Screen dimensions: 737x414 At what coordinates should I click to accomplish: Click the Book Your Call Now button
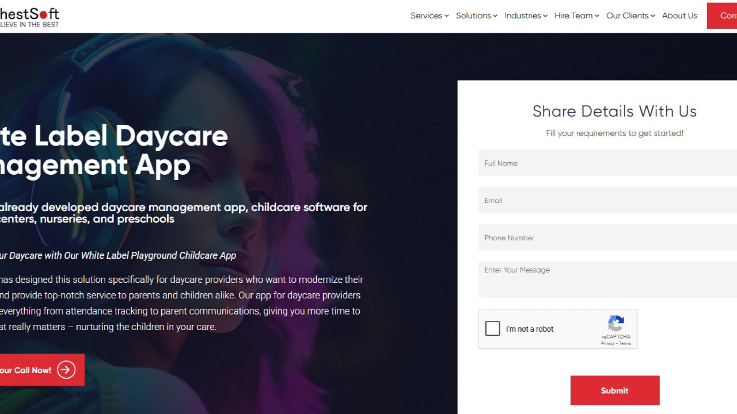tap(41, 370)
